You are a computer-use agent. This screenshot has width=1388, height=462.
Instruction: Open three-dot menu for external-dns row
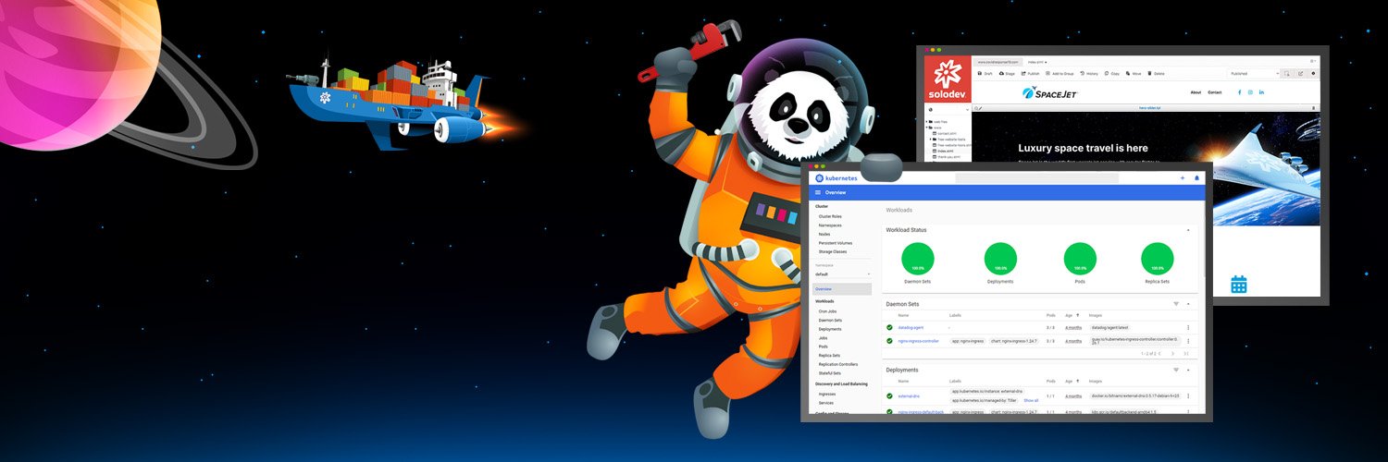pyautogui.click(x=1188, y=395)
